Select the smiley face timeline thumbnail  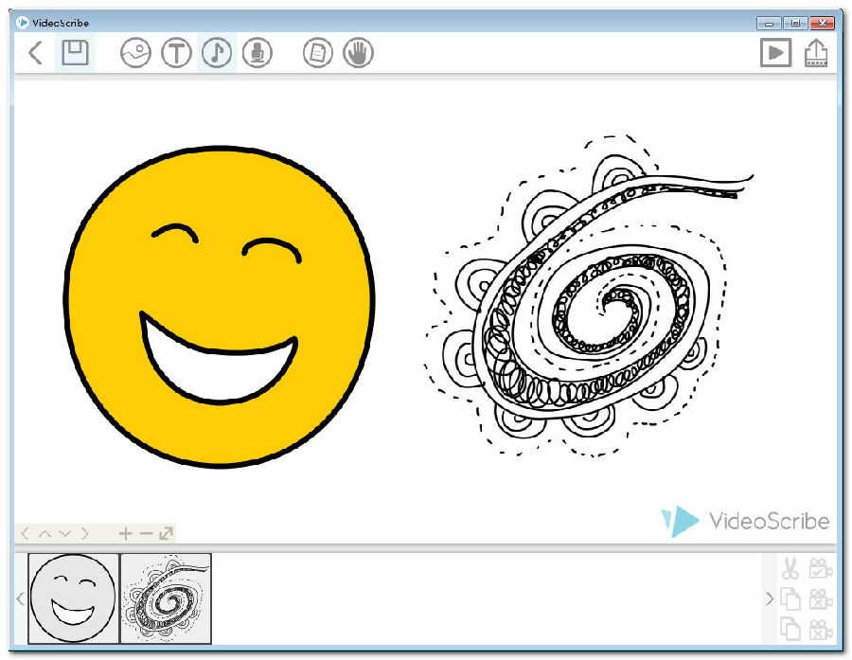click(x=73, y=598)
